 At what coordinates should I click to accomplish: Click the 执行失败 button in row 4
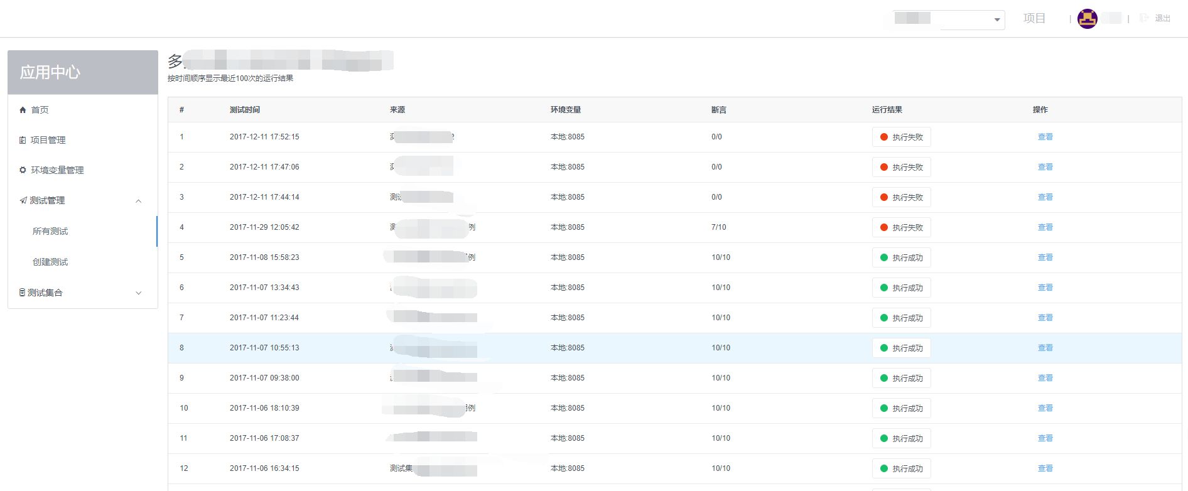point(901,227)
